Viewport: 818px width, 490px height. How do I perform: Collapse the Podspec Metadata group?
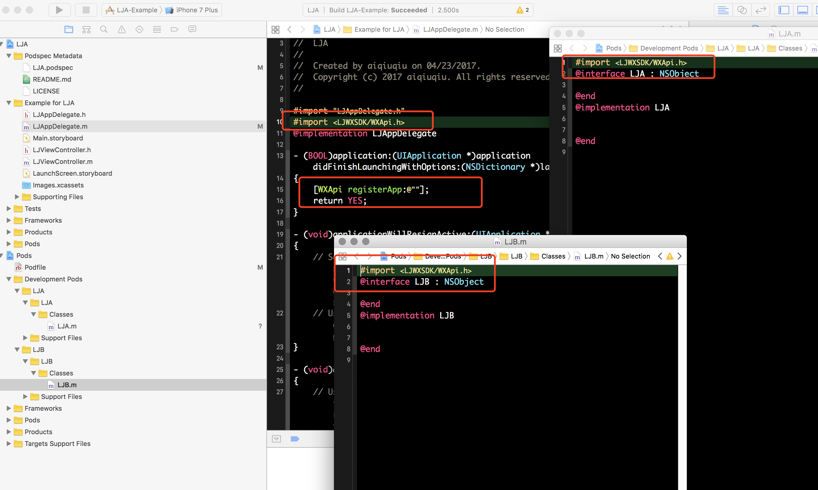tap(9, 56)
